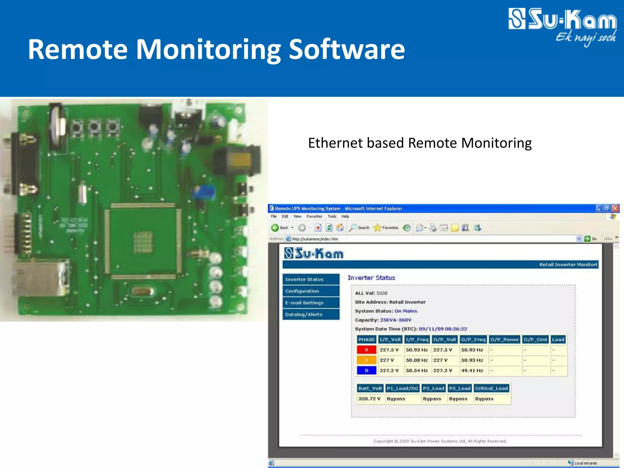The image size is (624, 468).
Task: Open the Configuration sidebar link
Action: click(311, 291)
